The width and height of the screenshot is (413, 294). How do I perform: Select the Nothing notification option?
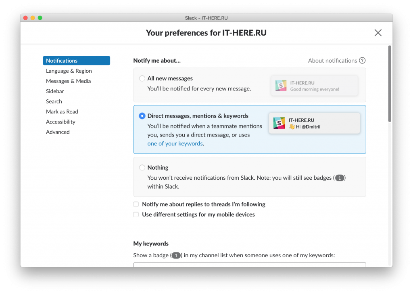(x=142, y=168)
